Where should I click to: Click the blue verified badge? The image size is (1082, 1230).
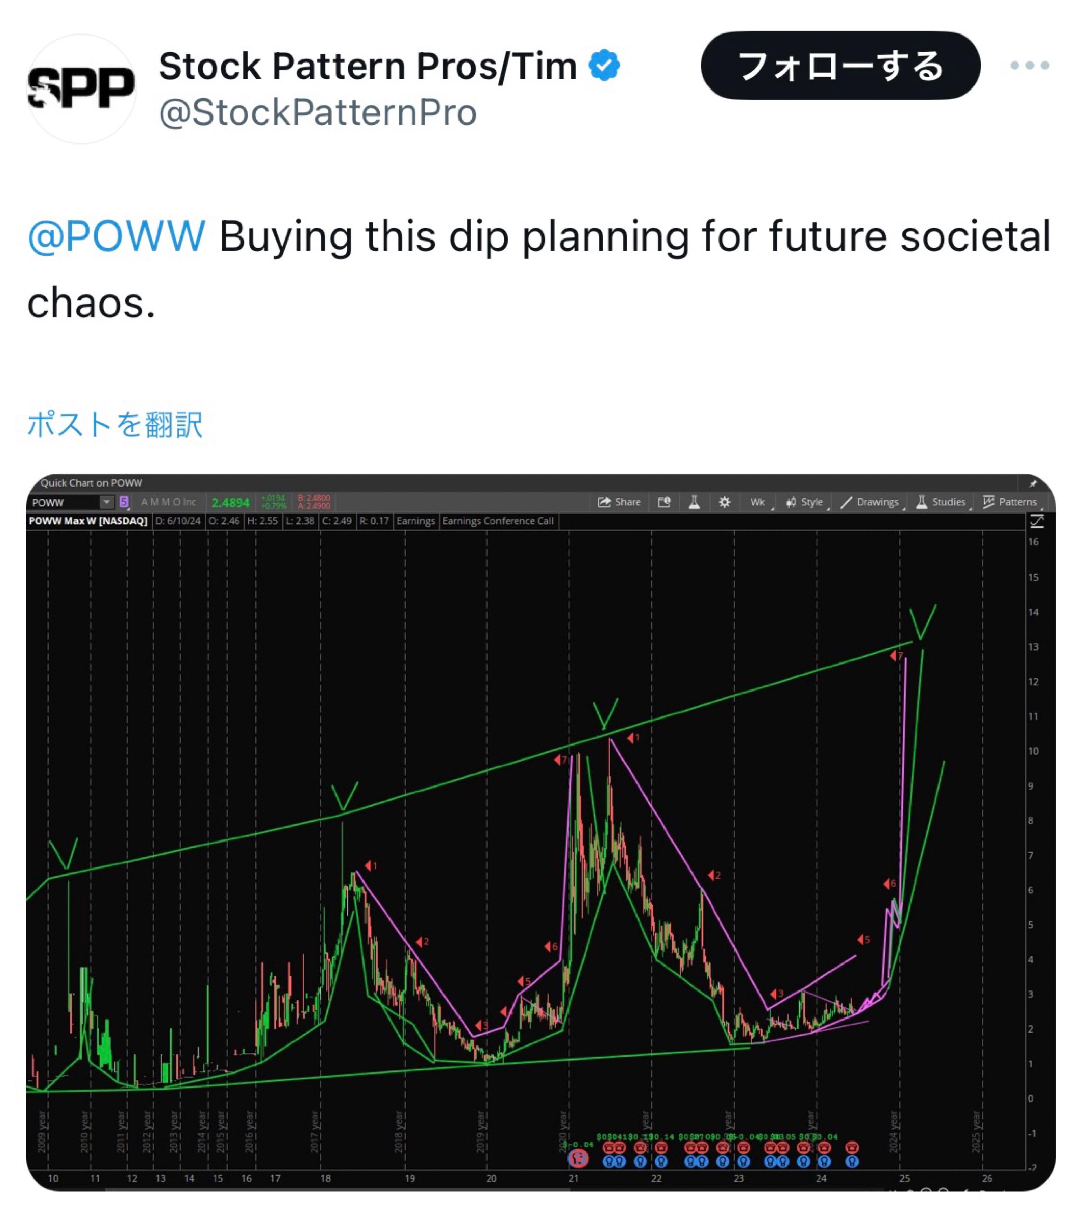[604, 65]
